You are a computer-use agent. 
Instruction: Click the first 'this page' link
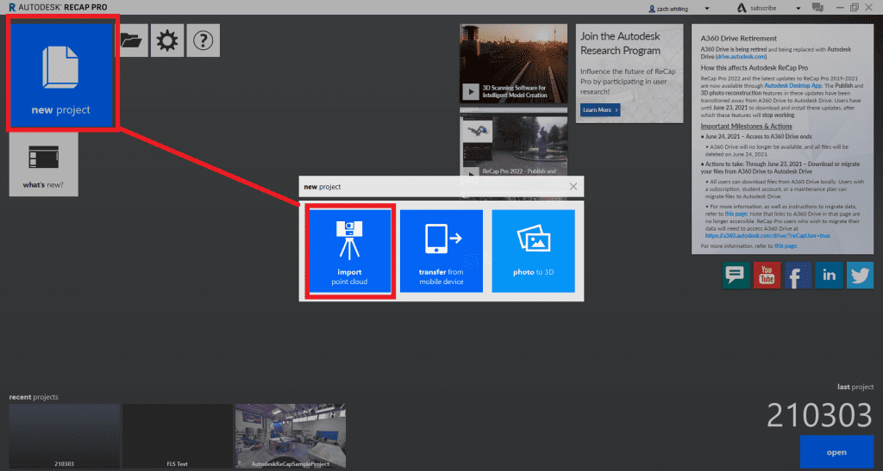point(736,214)
